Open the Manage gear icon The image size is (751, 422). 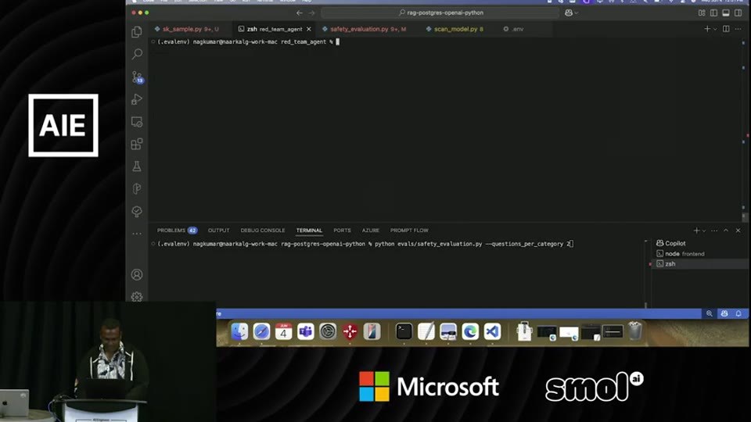tap(137, 297)
